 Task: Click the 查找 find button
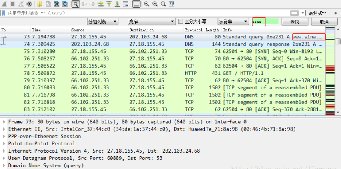point(295,22)
